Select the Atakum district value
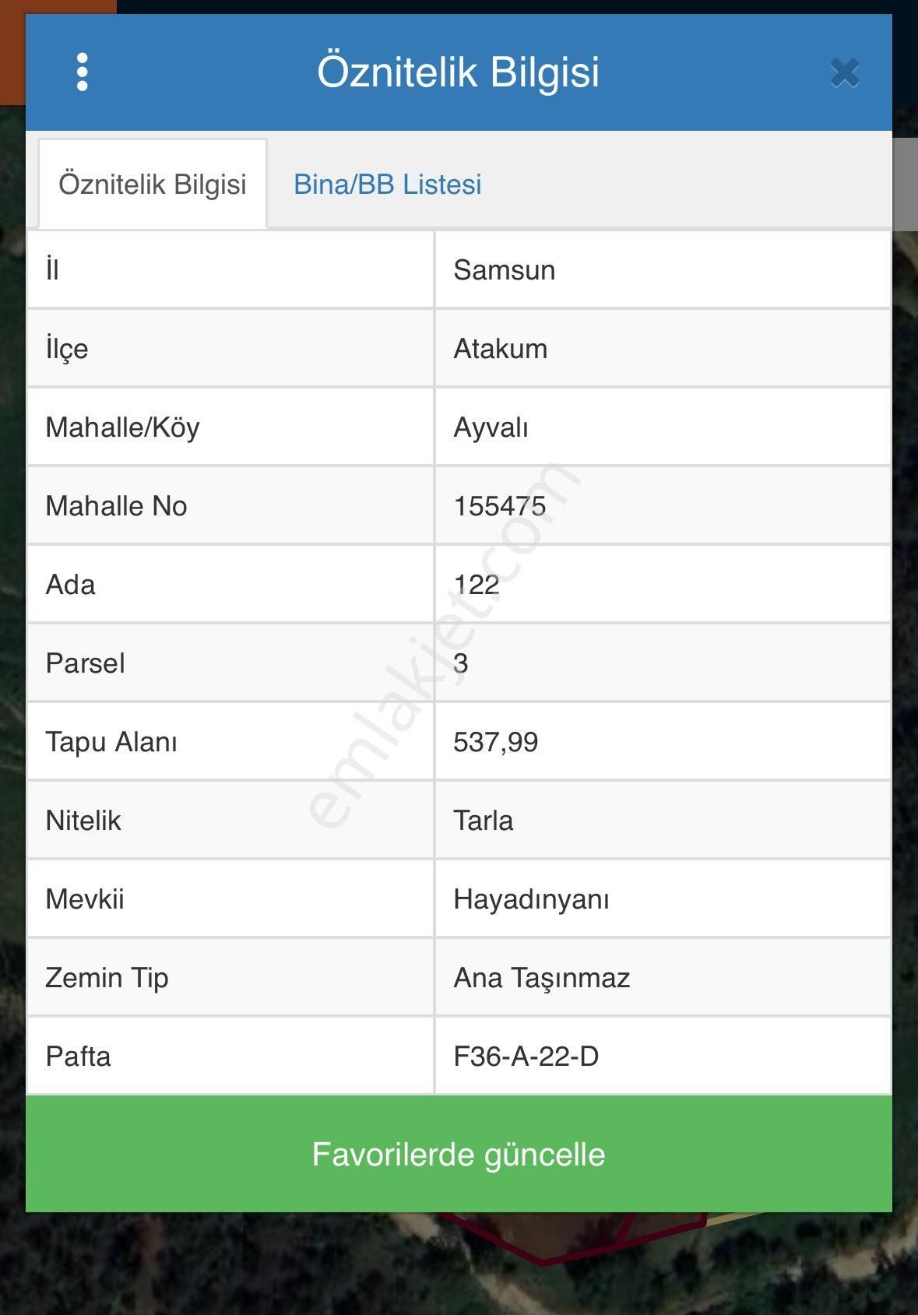 [x=501, y=349]
